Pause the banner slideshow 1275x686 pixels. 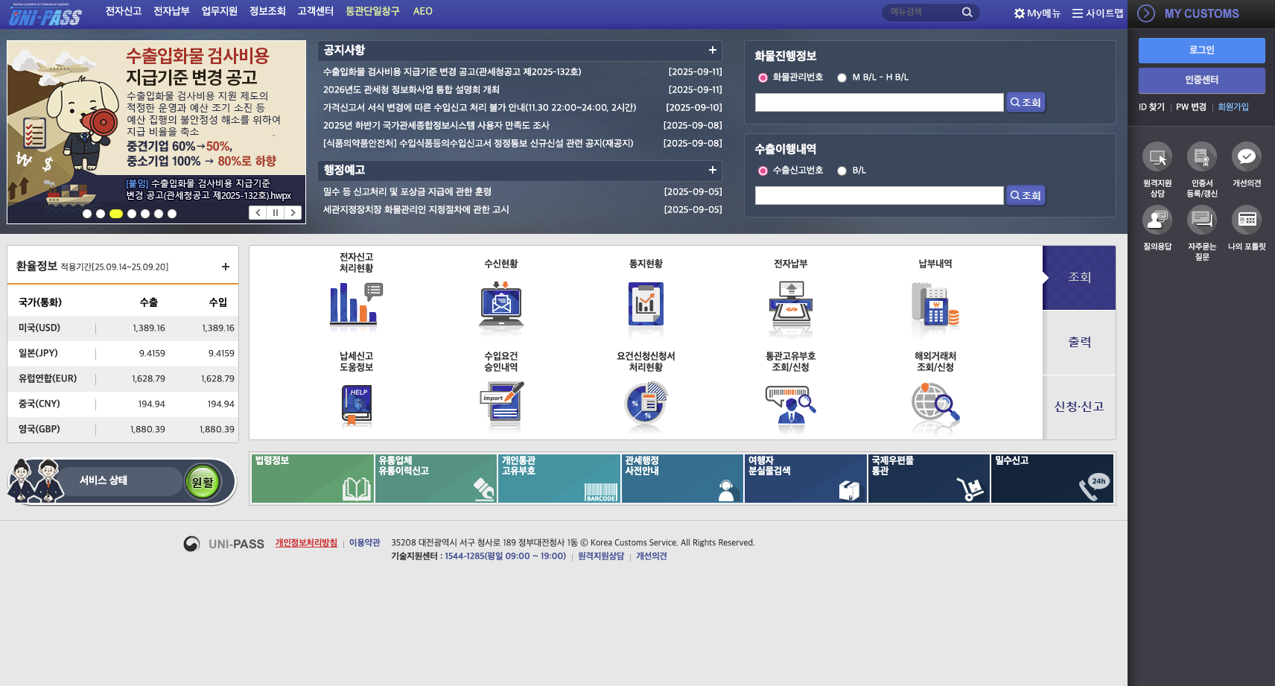276,213
